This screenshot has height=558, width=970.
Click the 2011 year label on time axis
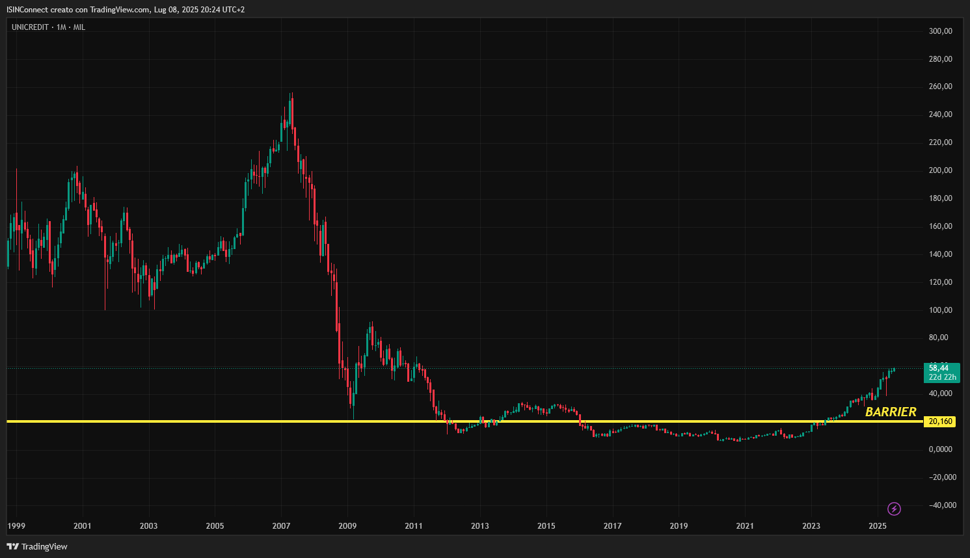tap(414, 526)
